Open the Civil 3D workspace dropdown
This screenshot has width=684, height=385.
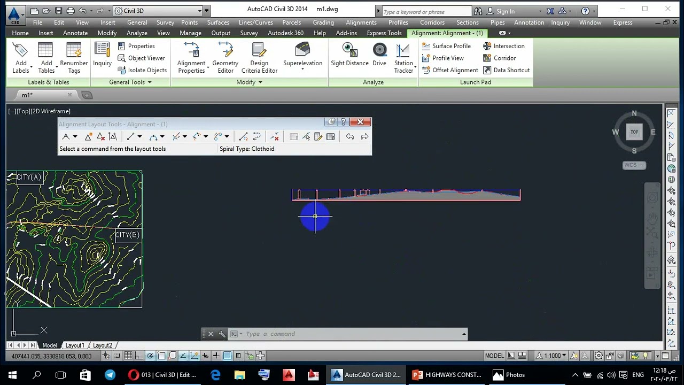158,11
